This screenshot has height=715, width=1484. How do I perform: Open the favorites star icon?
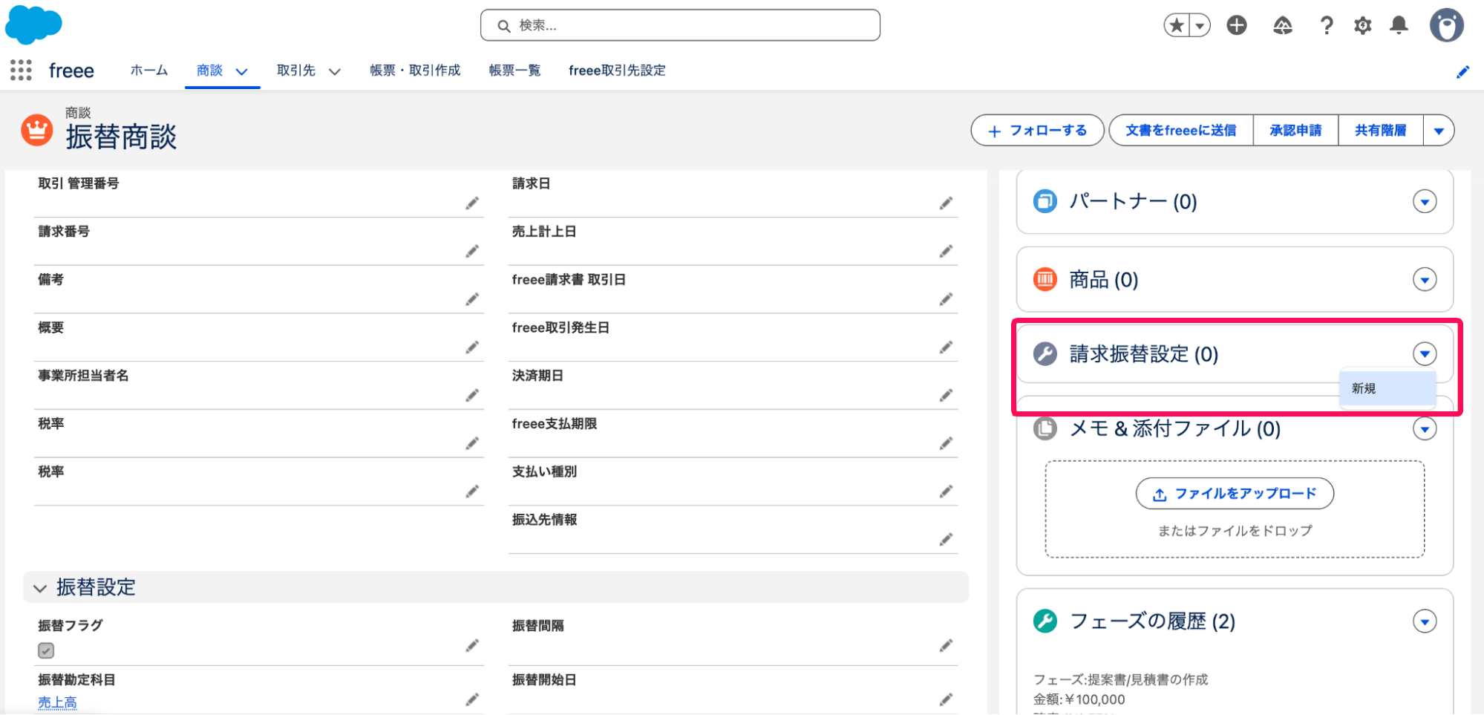click(x=1176, y=25)
